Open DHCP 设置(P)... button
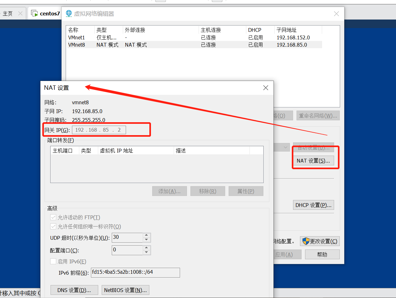396x298 pixels. click(313, 205)
